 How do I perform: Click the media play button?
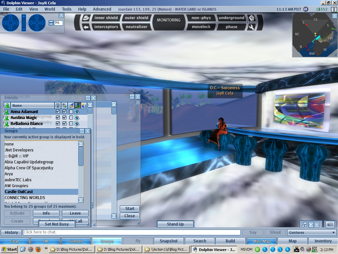(311, 225)
